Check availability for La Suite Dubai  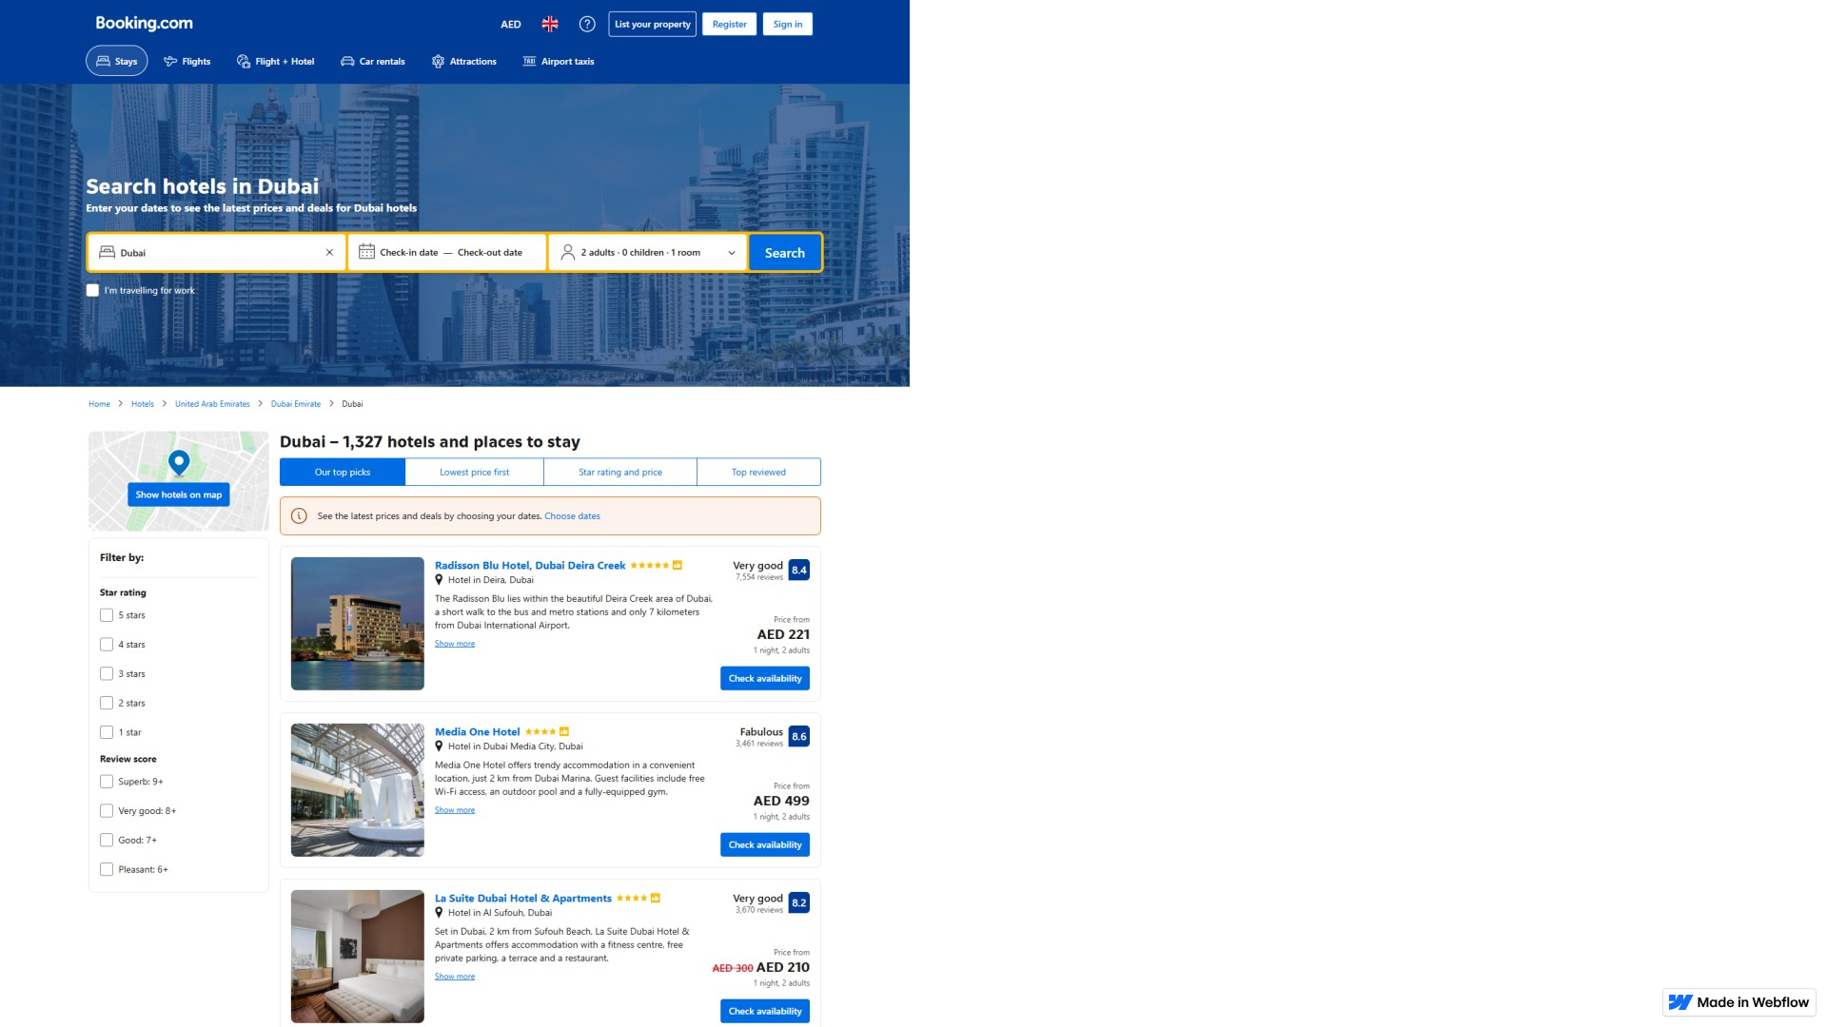click(765, 1011)
